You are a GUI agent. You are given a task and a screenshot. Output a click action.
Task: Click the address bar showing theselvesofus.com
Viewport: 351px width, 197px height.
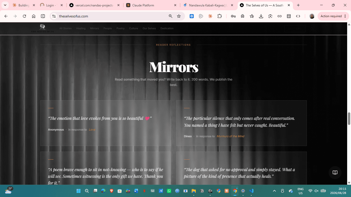click(113, 16)
